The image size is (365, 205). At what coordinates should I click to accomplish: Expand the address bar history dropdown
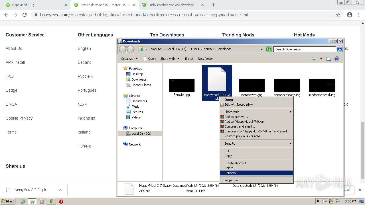click(x=261, y=49)
